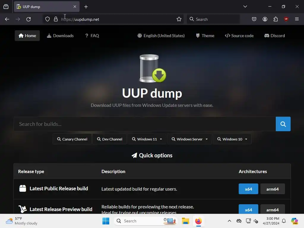Open the notifications bell icon
This screenshot has width=304, height=228.
(284, 221)
